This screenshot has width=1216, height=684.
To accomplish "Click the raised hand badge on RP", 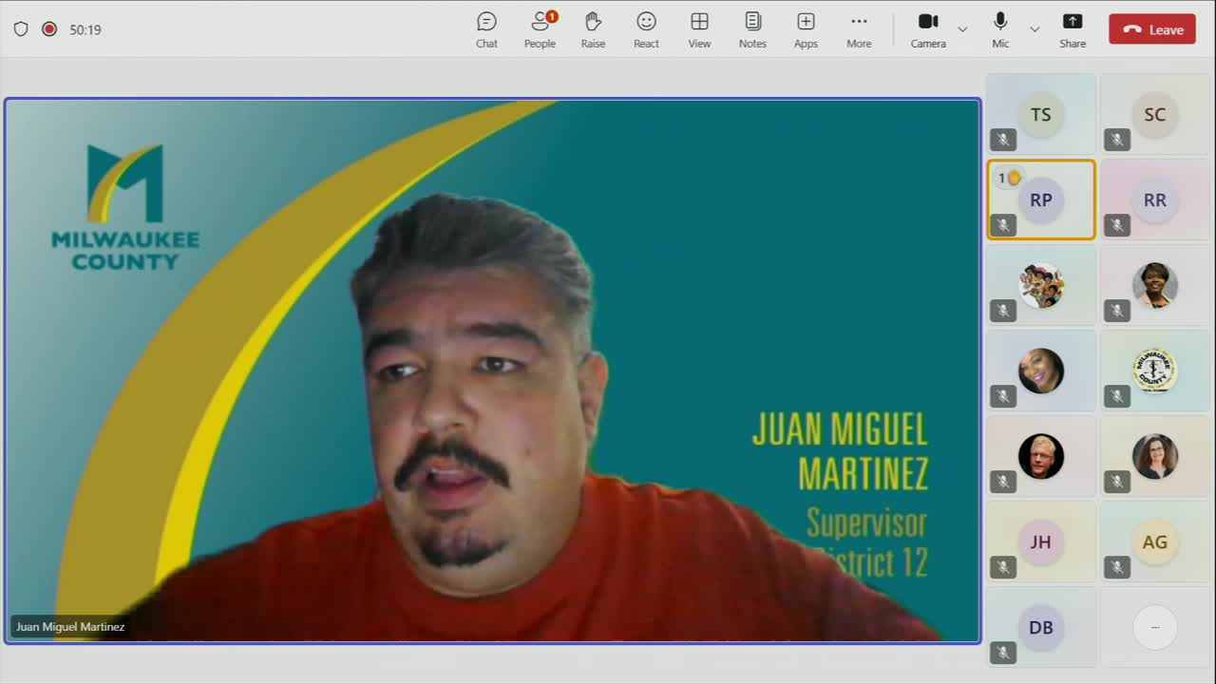I will tap(1008, 178).
